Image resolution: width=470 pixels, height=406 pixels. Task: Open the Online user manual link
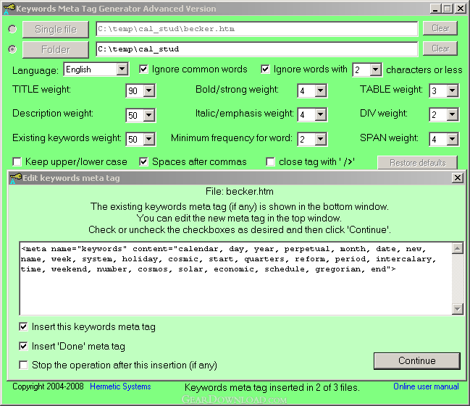click(x=426, y=386)
